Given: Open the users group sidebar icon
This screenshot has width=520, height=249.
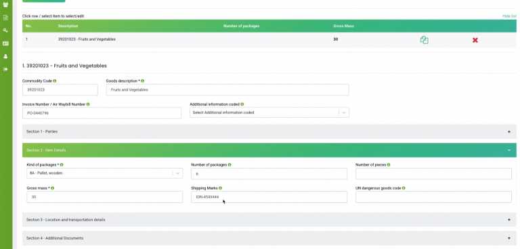Looking at the screenshot, I should pos(5,5).
